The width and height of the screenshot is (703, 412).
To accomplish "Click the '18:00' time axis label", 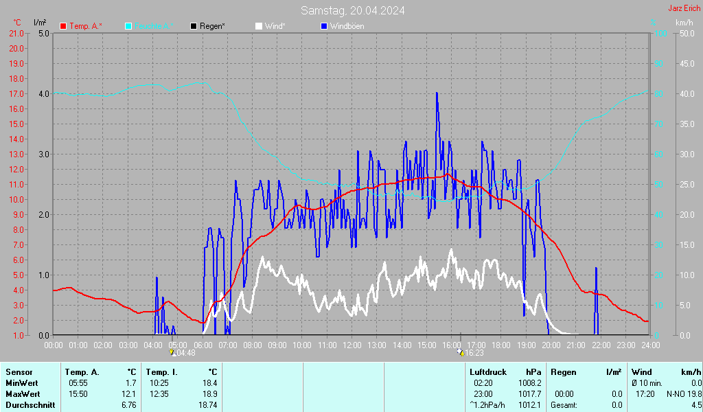I will click(501, 345).
